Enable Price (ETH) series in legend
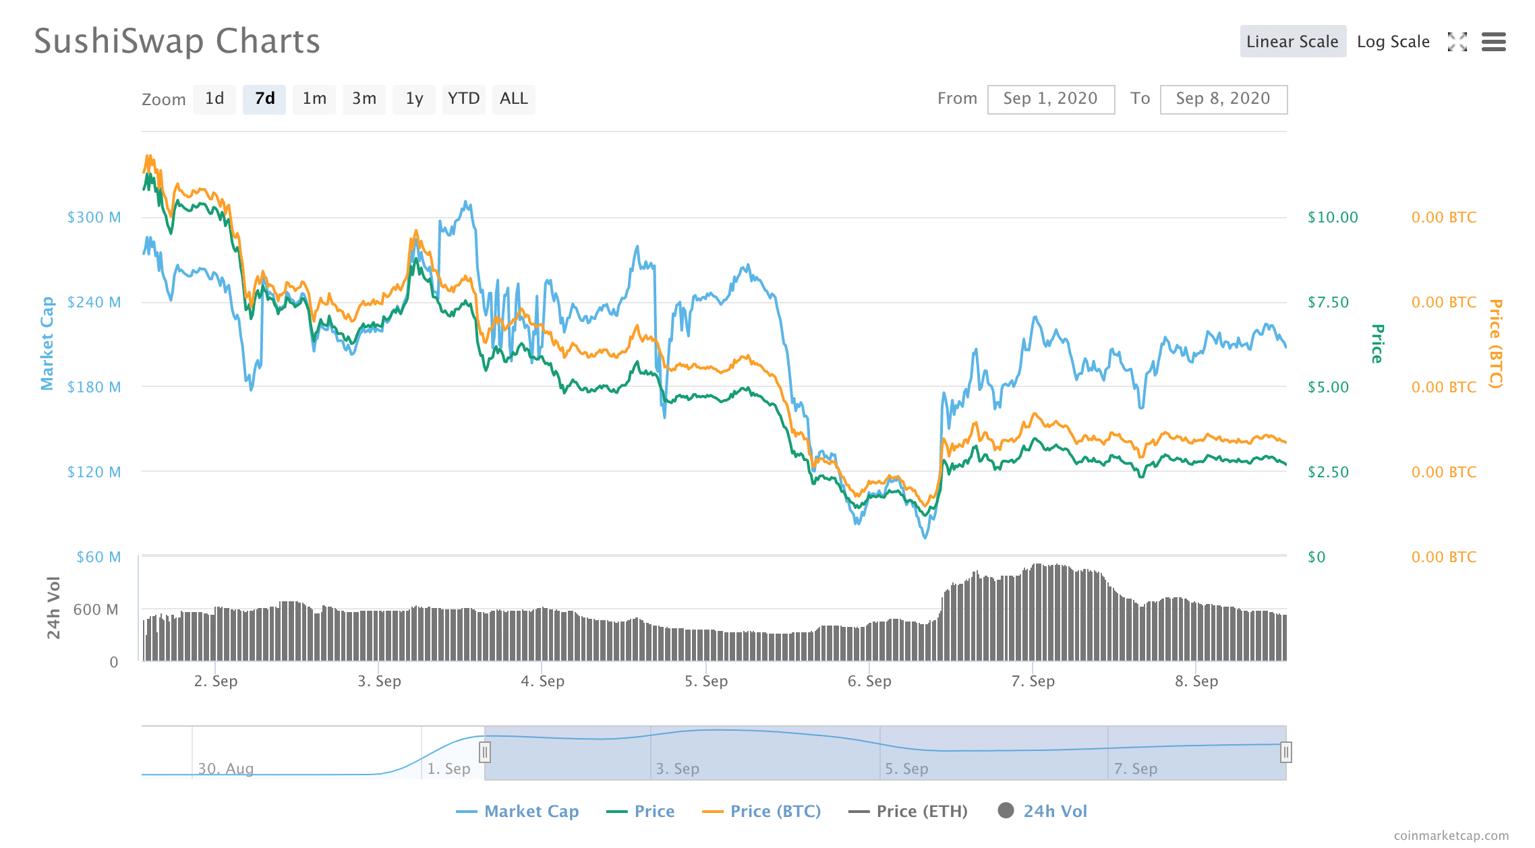 click(921, 811)
